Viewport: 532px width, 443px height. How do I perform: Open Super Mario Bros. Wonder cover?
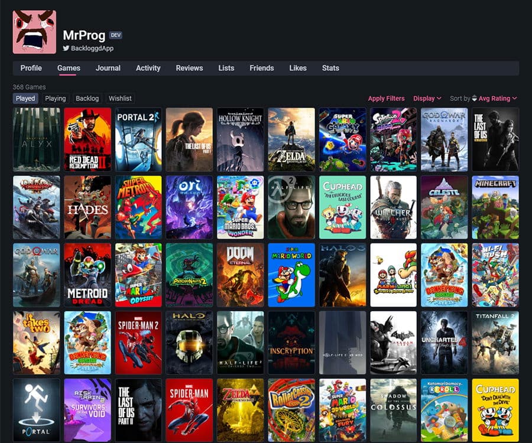pos(240,207)
